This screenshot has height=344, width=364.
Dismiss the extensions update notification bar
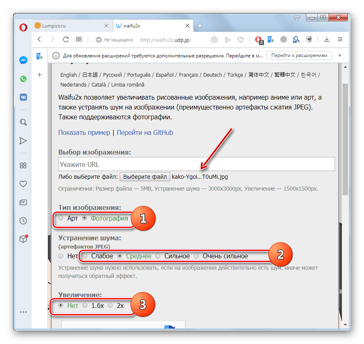[340, 55]
